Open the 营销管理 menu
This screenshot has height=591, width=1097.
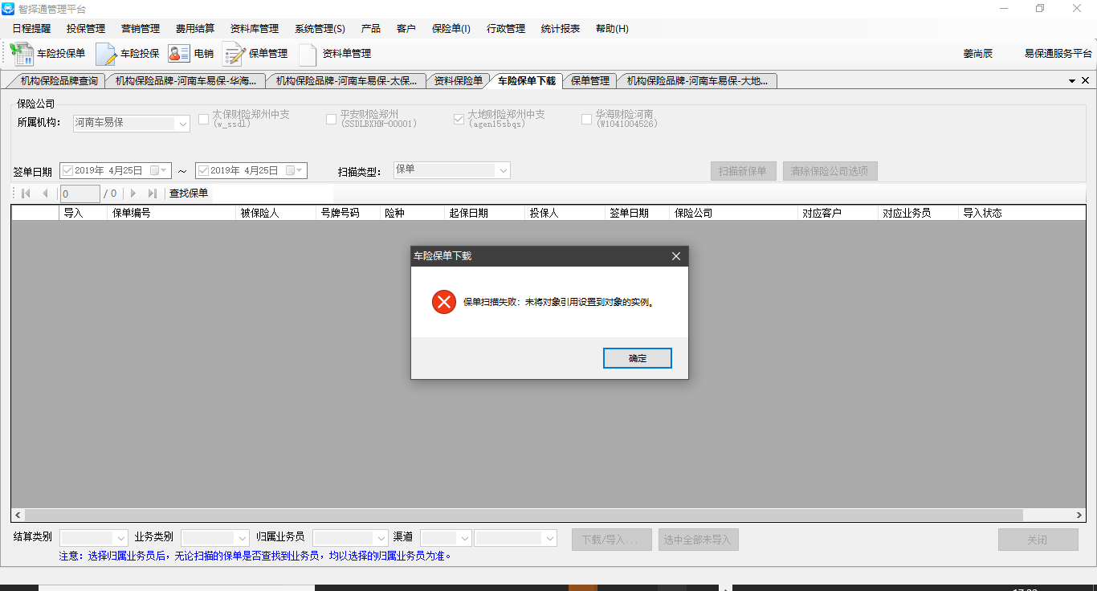[141, 29]
